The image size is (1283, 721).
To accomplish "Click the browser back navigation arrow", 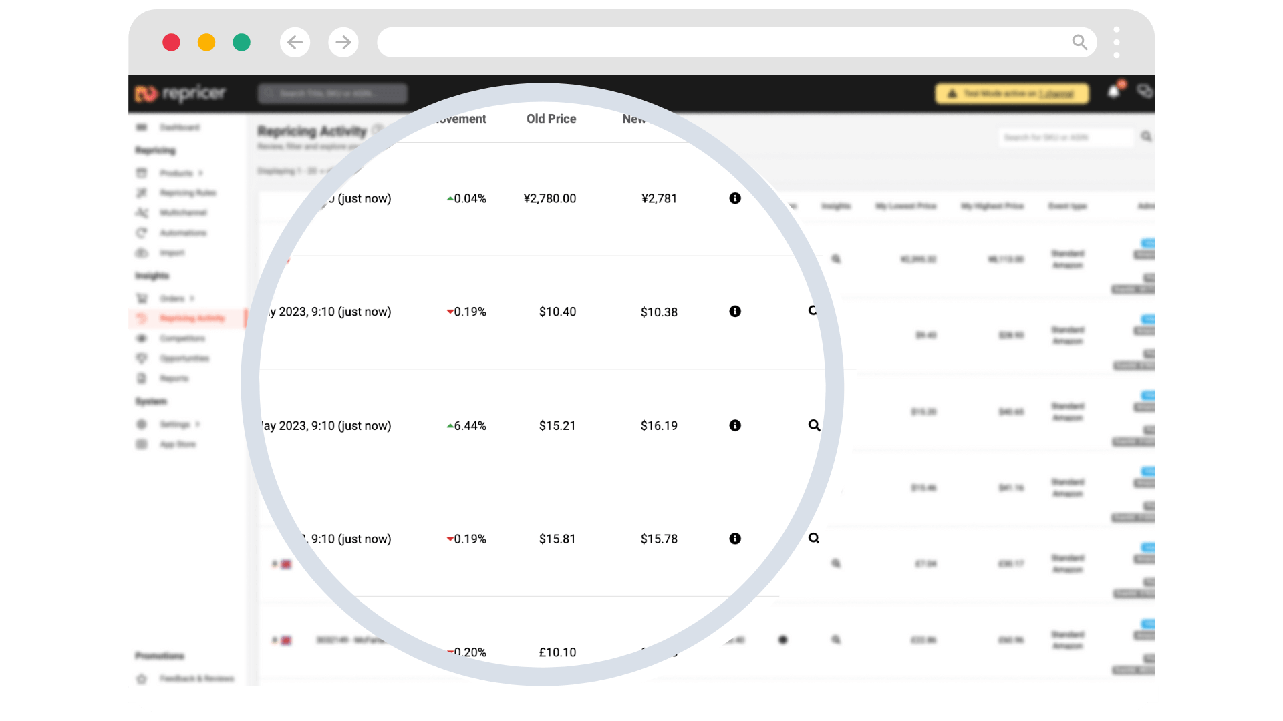I will coord(295,41).
